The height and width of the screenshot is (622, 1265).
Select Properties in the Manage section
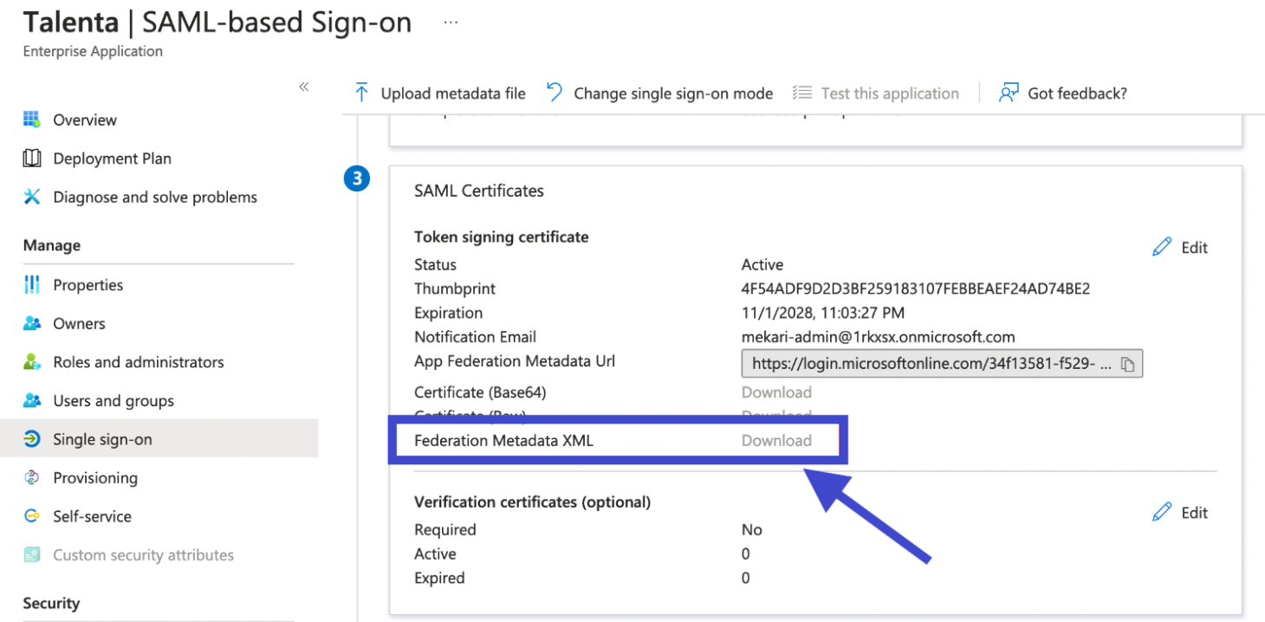[88, 285]
